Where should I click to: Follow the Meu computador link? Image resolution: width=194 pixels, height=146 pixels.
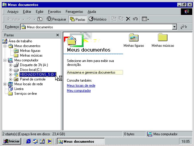pos(79,91)
